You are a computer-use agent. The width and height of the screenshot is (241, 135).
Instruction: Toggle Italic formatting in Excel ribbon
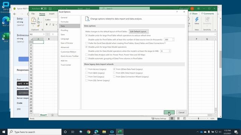(50, 24)
